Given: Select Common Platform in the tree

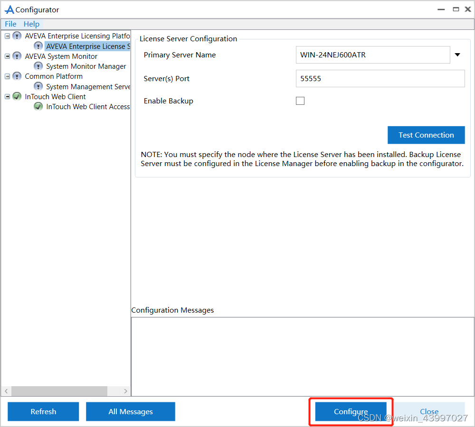Looking at the screenshot, I should 54,76.
